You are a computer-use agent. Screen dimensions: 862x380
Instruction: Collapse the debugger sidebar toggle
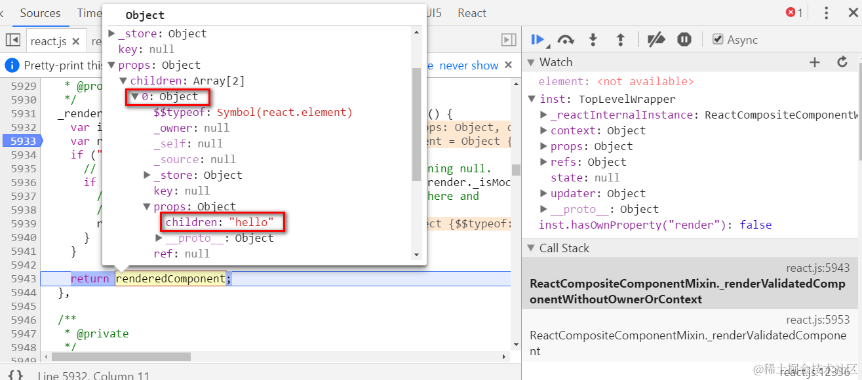point(509,40)
